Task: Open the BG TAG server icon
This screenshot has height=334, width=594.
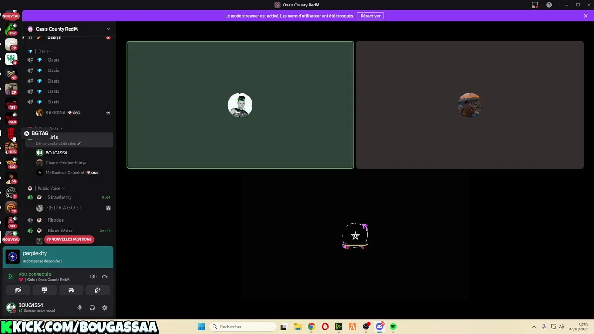Action: pos(11,133)
